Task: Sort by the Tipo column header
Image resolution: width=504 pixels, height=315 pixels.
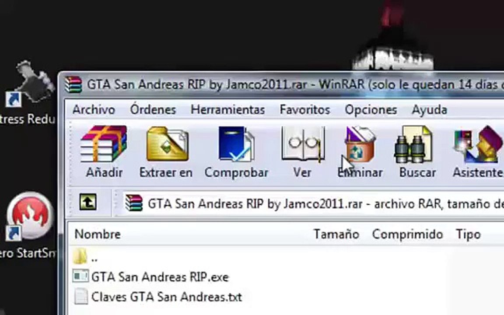Action: tap(468, 234)
